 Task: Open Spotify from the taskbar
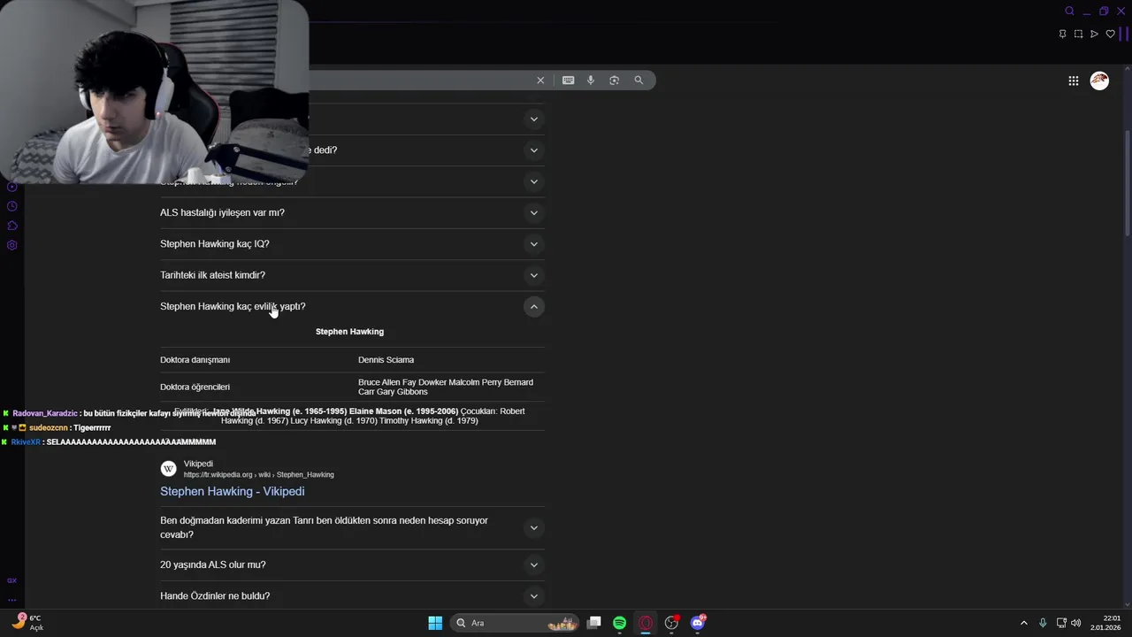pyautogui.click(x=620, y=623)
